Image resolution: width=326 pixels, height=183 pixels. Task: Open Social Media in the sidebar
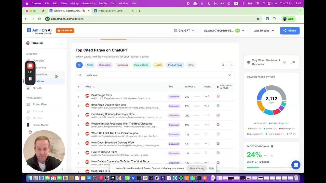click(x=40, y=125)
